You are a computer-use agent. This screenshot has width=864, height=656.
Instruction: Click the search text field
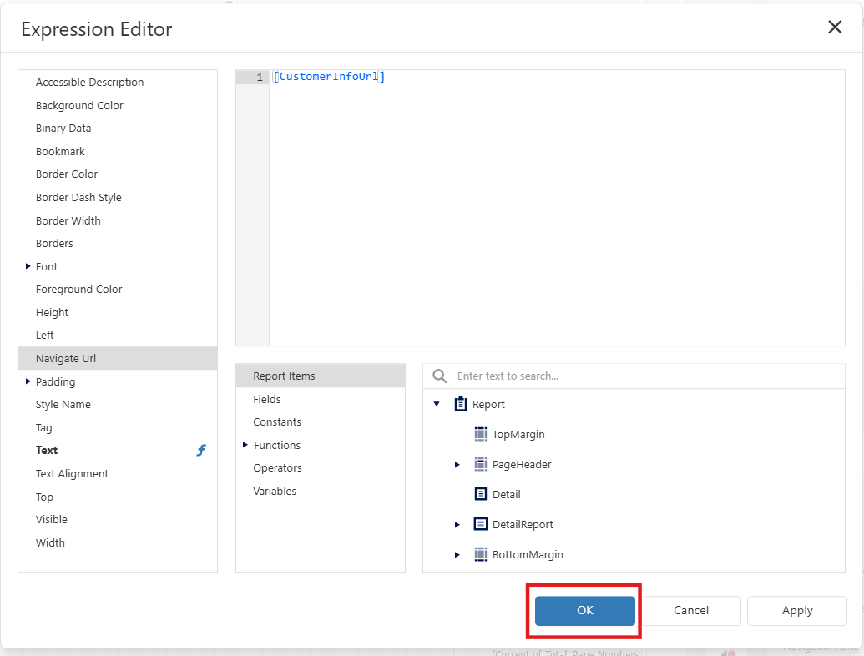[x=643, y=376]
